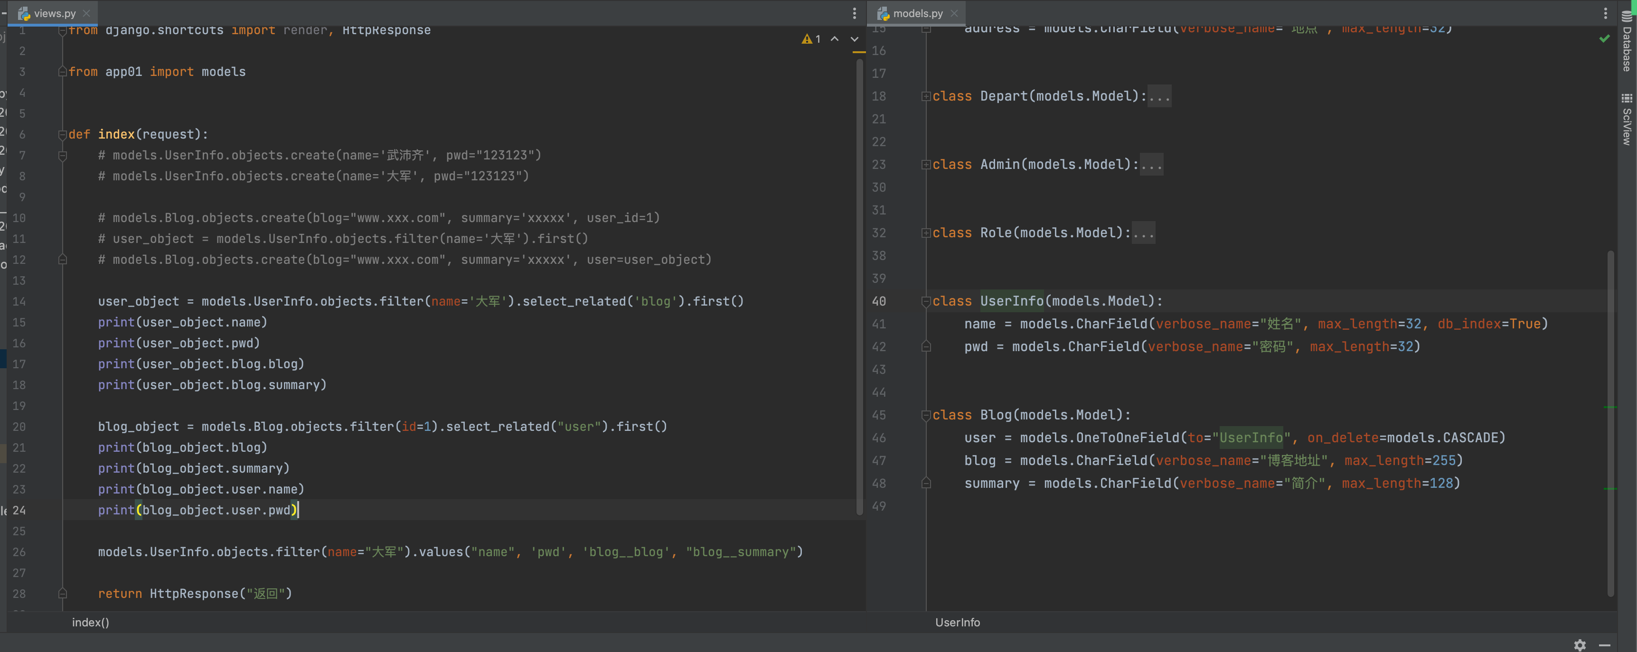This screenshot has width=1637, height=652.
Task: Collapse the index function definition
Action: (62, 135)
